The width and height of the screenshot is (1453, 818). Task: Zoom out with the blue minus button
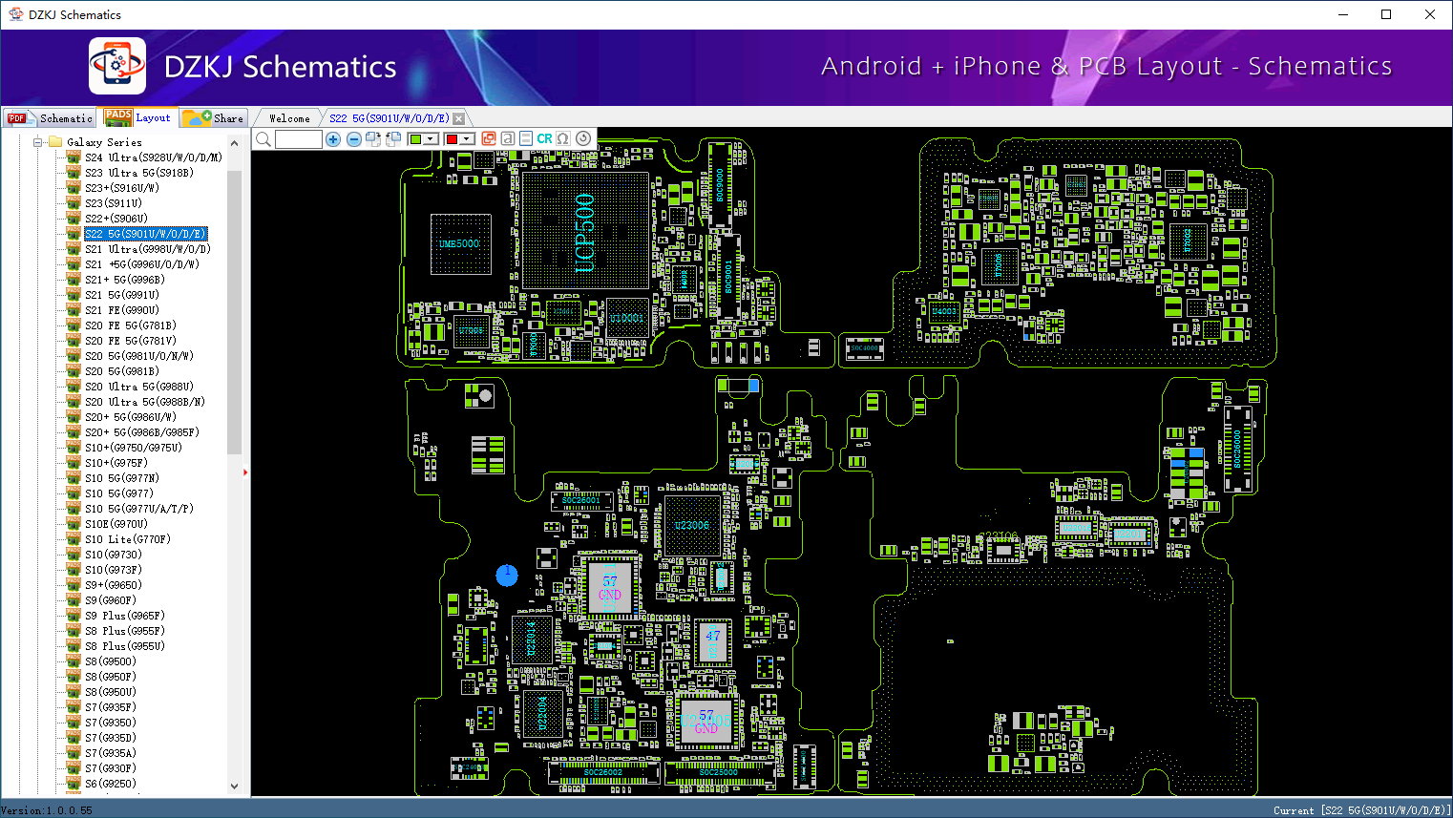tap(354, 139)
